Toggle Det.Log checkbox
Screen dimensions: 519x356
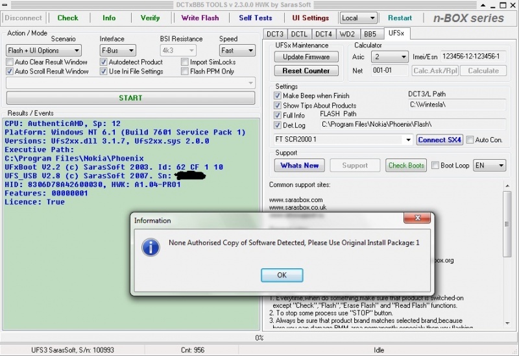pyautogui.click(x=278, y=125)
